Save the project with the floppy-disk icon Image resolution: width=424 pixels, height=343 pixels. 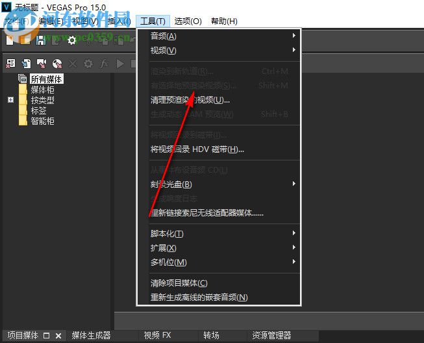(x=41, y=40)
